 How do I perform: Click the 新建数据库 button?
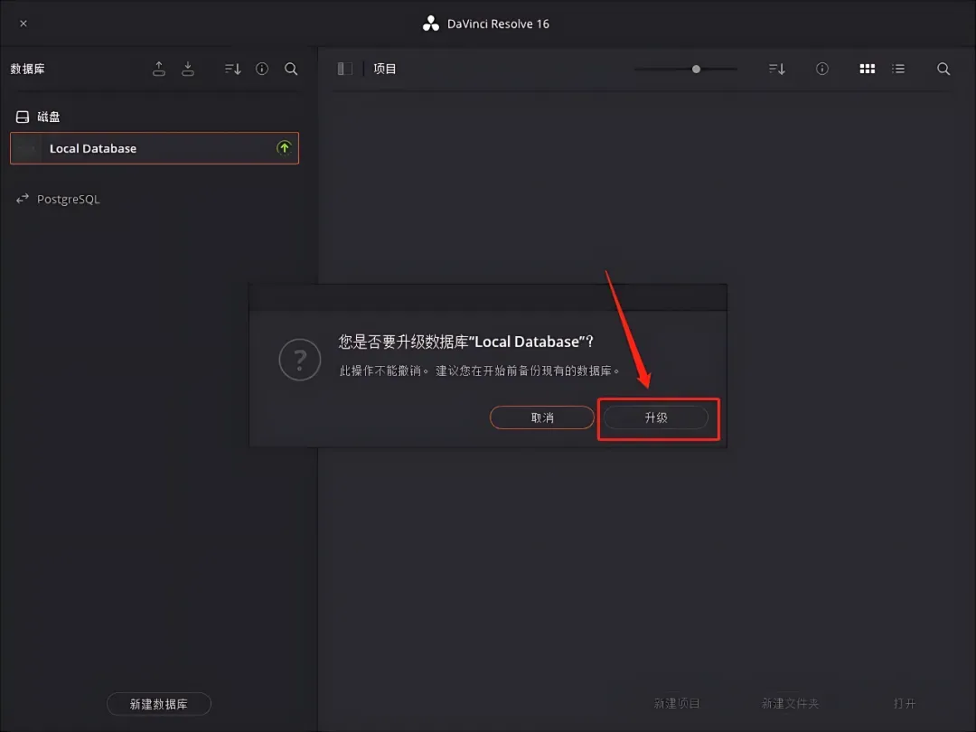click(x=159, y=704)
